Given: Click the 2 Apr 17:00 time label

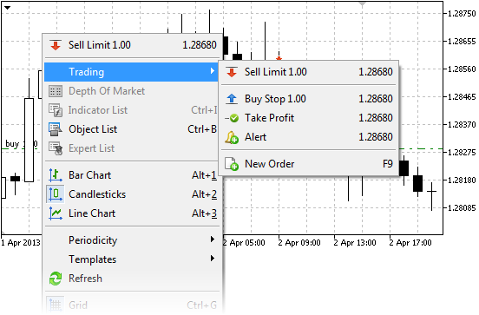Looking at the screenshot, I should click(x=410, y=243).
